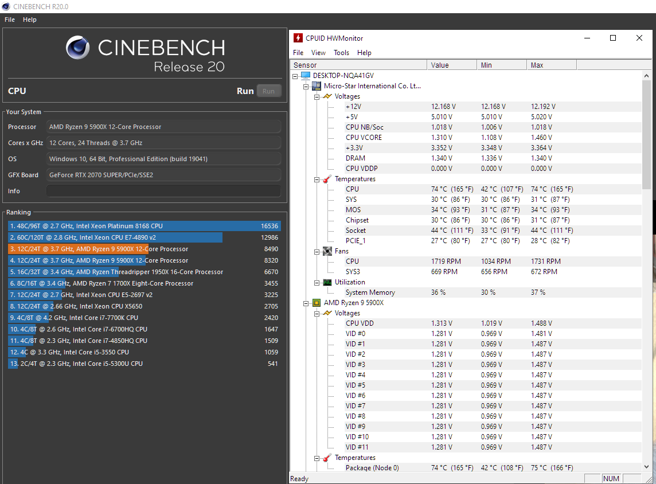Click the Ryzen Temperatures thermometer icon

[x=327, y=458]
